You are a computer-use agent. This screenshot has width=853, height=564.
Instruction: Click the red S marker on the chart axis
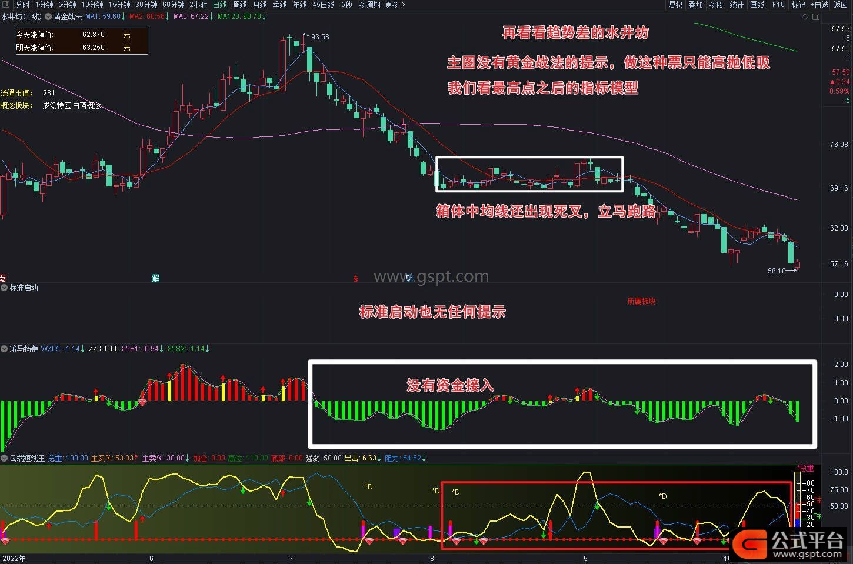coord(355,278)
